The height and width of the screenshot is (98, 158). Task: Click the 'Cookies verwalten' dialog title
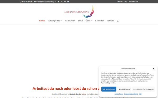(128, 69)
